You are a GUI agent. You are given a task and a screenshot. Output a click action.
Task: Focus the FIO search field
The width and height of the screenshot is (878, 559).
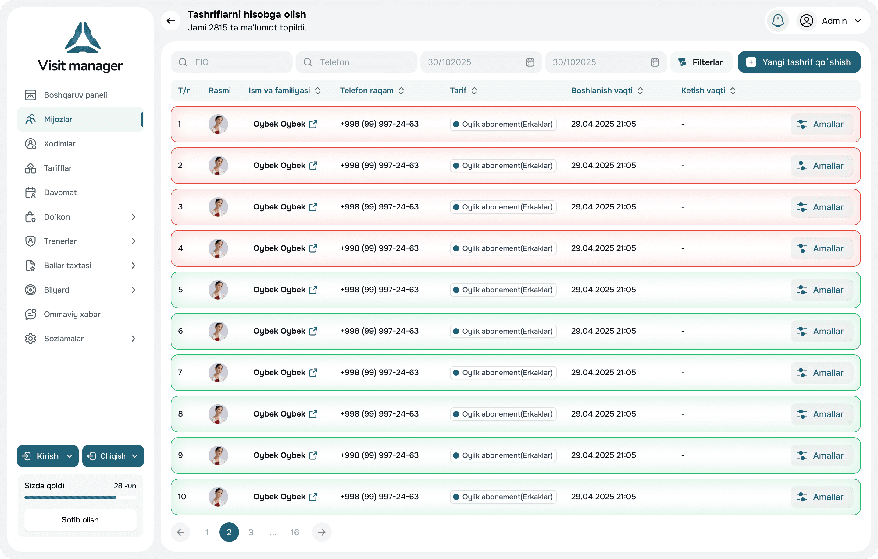pos(231,62)
